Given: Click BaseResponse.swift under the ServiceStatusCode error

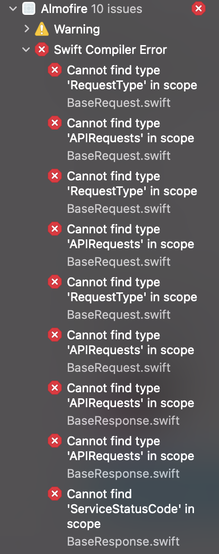Looking at the screenshot, I should click(x=123, y=541).
